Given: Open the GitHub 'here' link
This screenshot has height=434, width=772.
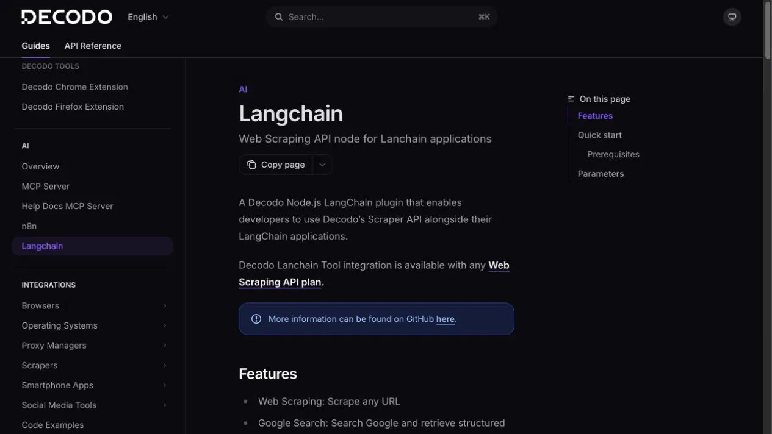Looking at the screenshot, I should [x=445, y=319].
